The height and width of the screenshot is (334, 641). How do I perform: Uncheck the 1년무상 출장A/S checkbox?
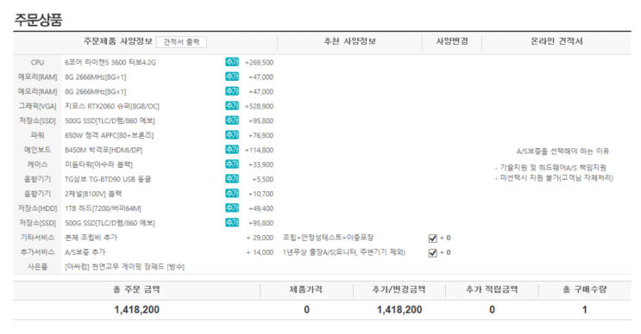pyautogui.click(x=432, y=253)
